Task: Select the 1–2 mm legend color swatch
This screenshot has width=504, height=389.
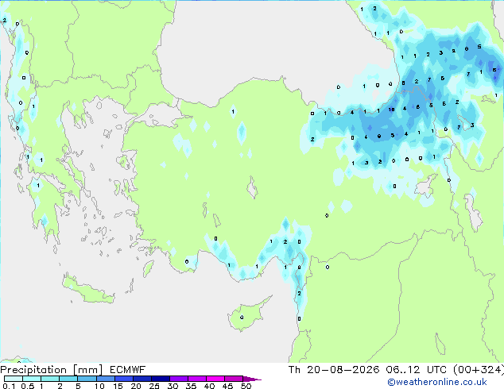Action: [50, 379]
